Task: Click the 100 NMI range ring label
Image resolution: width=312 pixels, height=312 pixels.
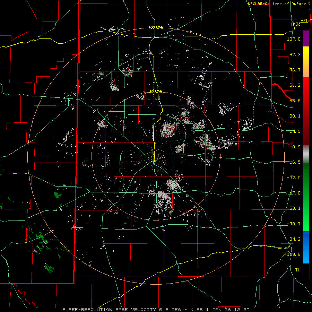Action: 156,27
